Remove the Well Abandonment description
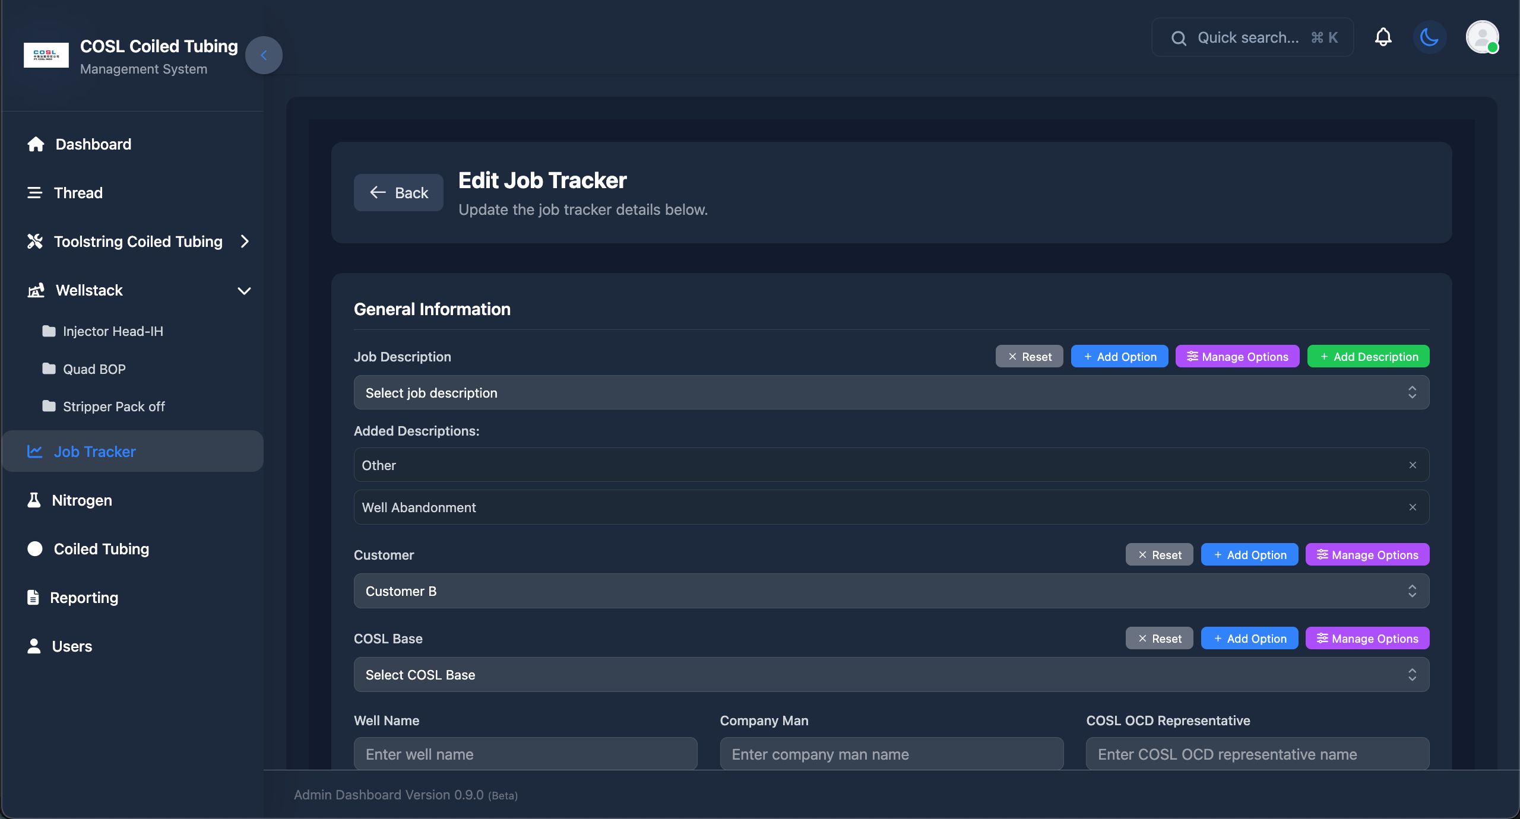This screenshot has width=1520, height=819. pyautogui.click(x=1413, y=507)
